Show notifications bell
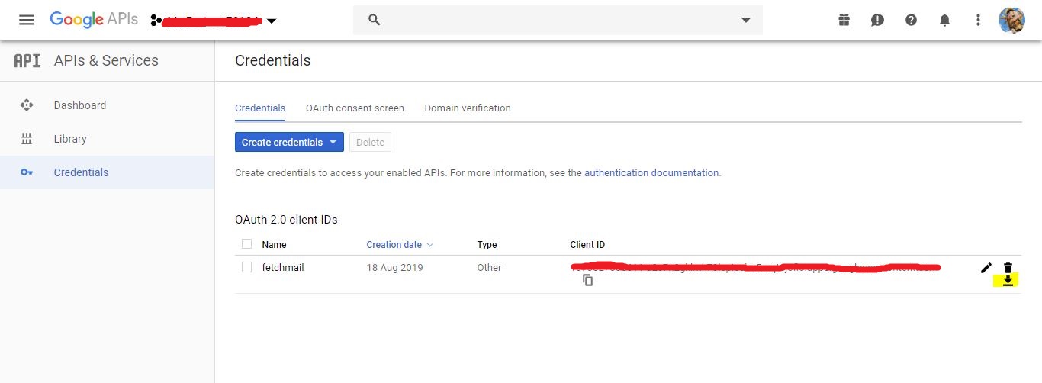 (x=944, y=21)
